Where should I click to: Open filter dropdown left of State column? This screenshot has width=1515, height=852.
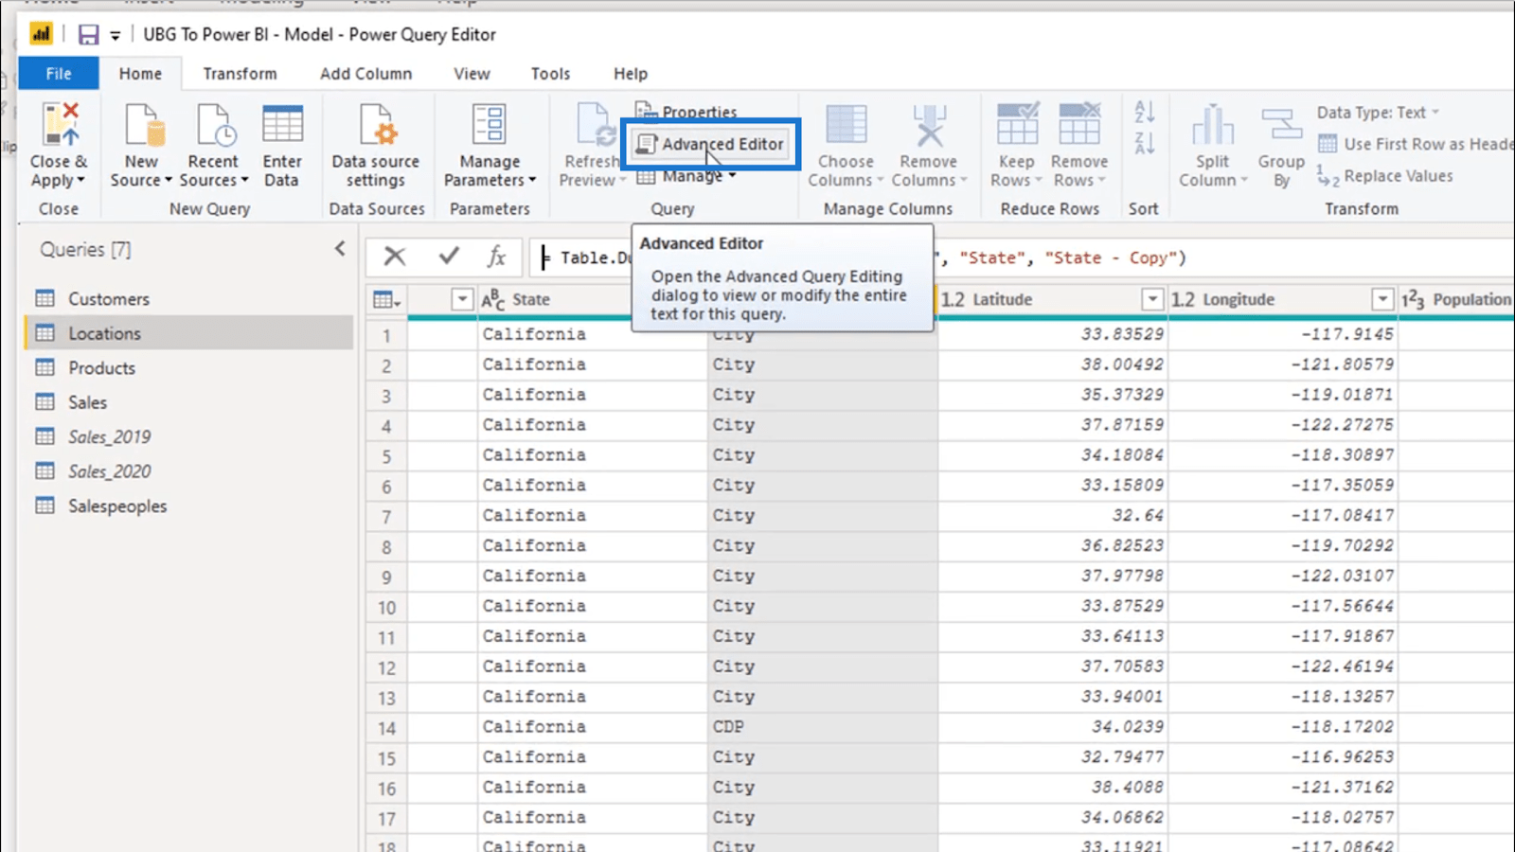[462, 300]
